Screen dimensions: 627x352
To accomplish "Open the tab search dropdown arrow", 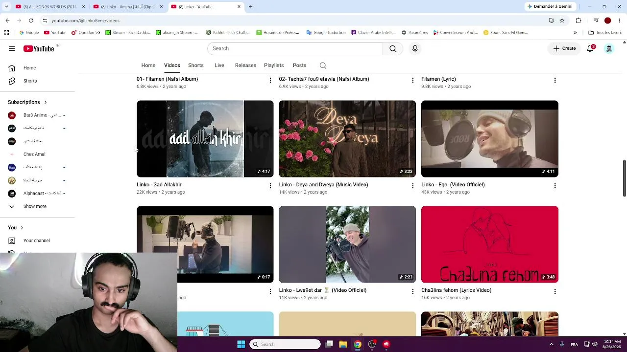I will (6, 7).
